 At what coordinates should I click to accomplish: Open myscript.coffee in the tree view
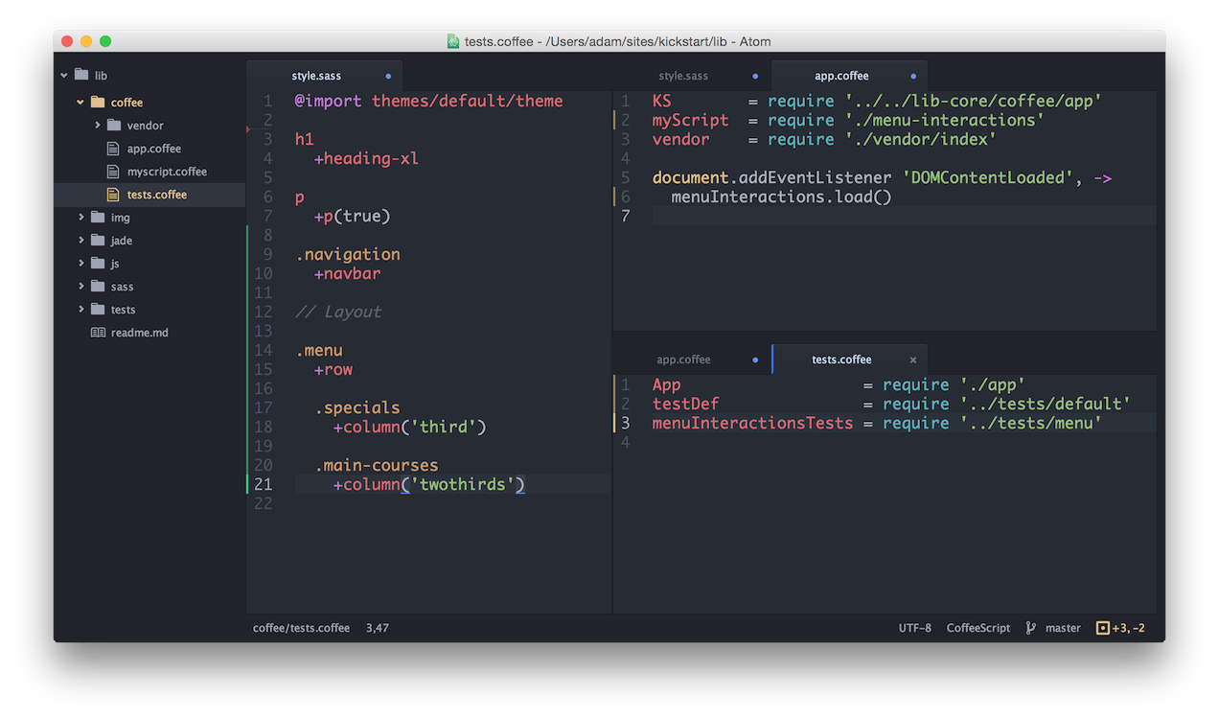click(x=167, y=172)
